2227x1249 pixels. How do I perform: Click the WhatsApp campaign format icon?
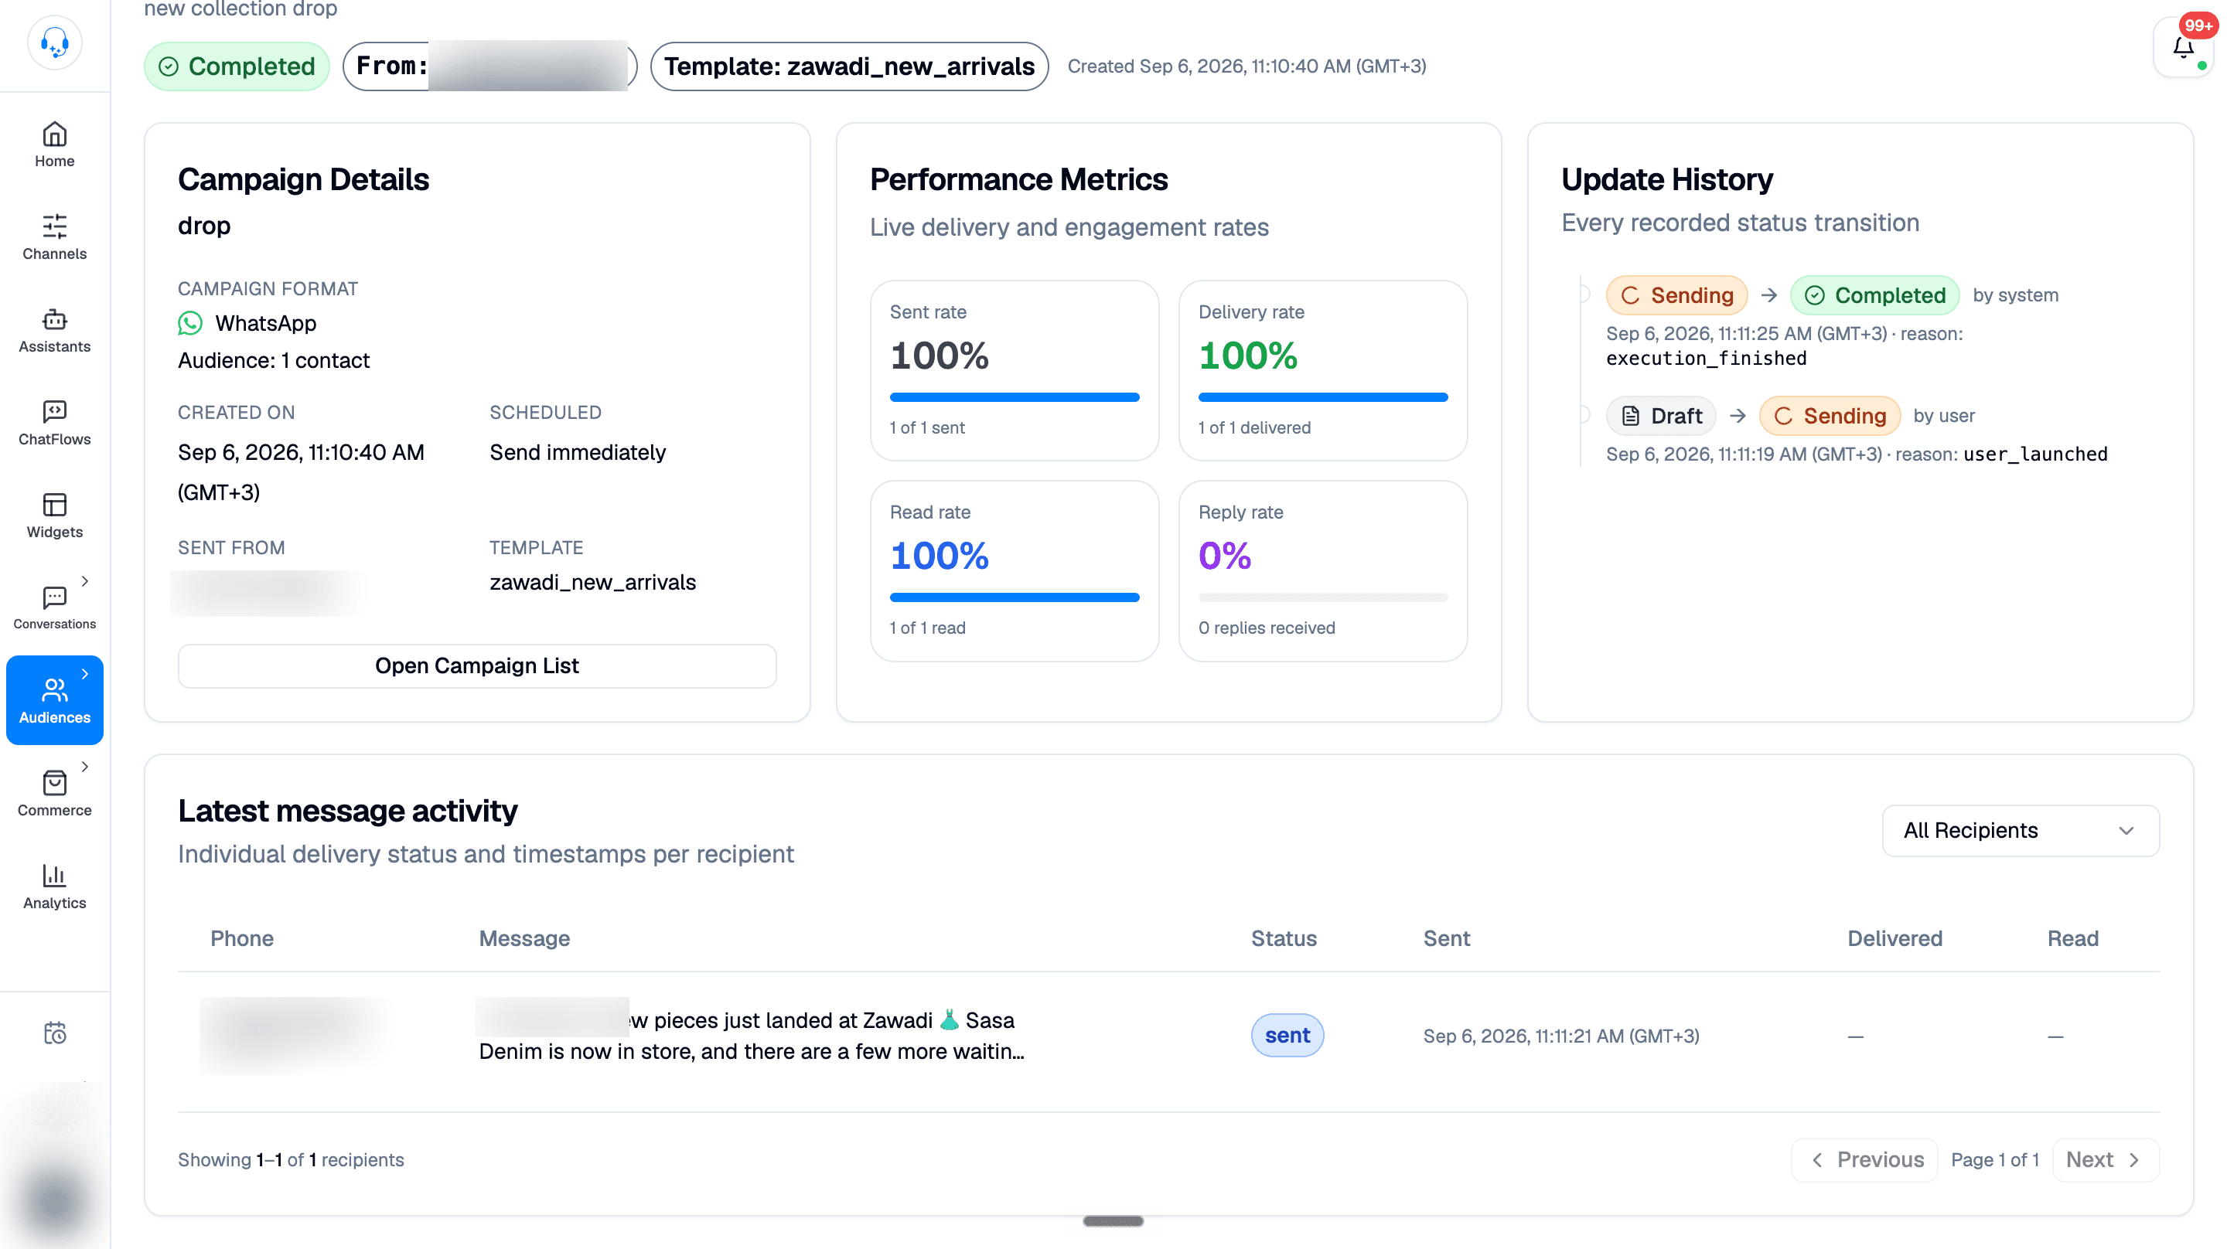tap(190, 323)
